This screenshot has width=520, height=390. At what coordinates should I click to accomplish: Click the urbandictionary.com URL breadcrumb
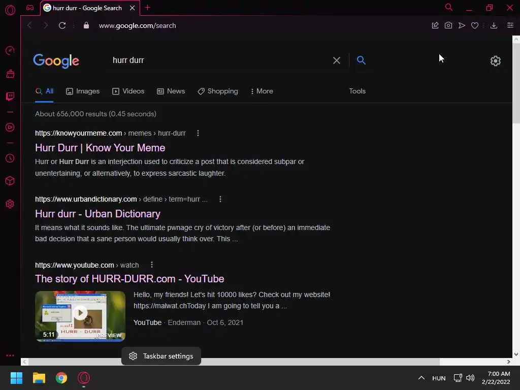(x=121, y=199)
